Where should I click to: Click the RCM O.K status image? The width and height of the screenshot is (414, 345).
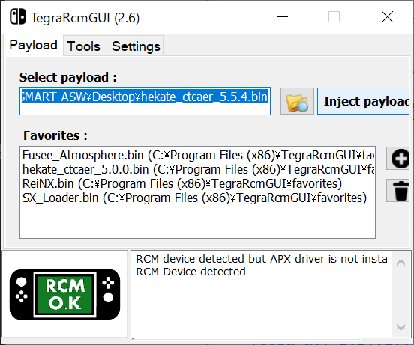65,294
